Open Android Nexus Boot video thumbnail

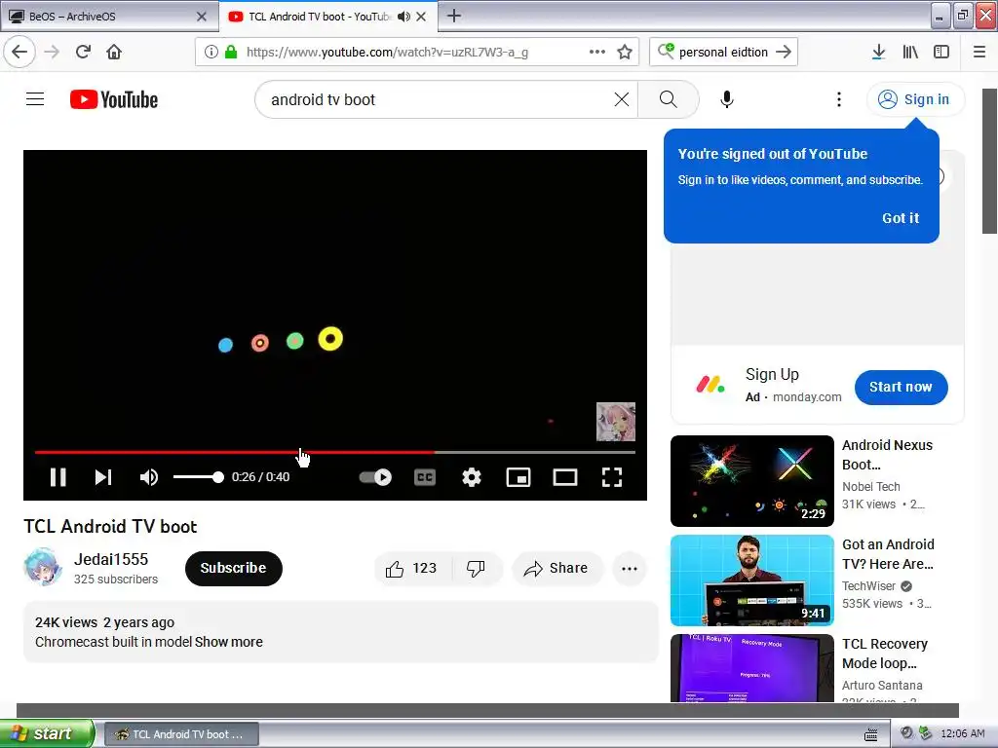pyautogui.click(x=751, y=481)
